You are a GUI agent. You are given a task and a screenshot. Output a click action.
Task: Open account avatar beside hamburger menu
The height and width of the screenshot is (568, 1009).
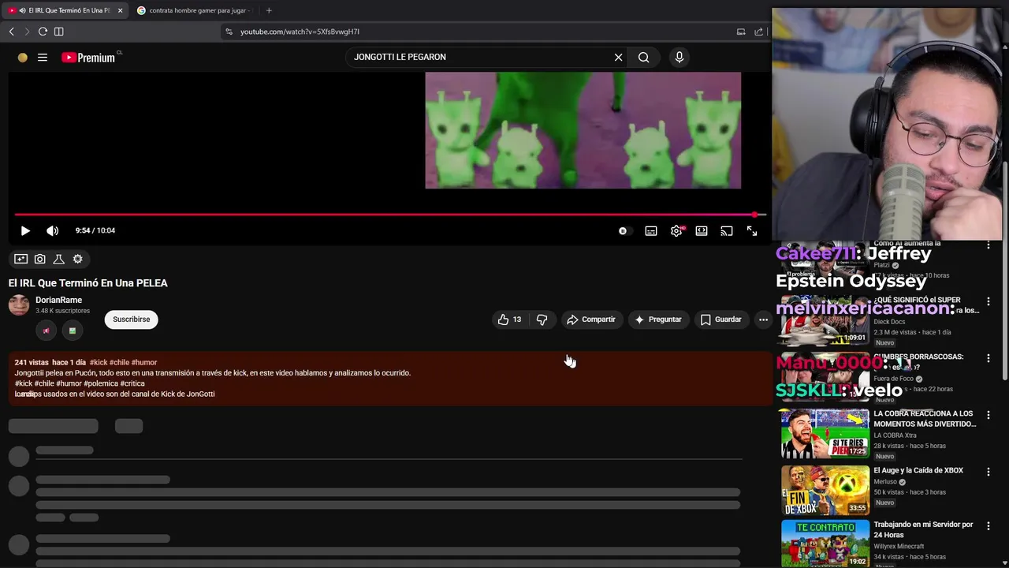click(x=23, y=57)
